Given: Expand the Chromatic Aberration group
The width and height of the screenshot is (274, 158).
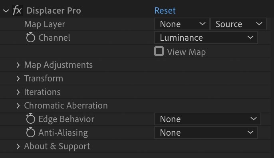Looking at the screenshot, I should point(18,106).
